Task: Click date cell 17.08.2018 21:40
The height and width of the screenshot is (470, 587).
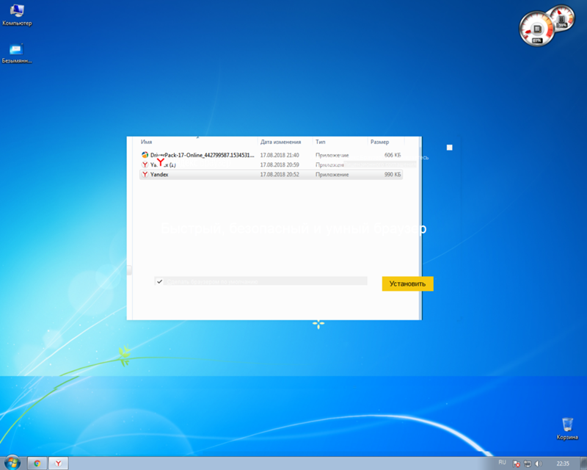Action: click(280, 155)
